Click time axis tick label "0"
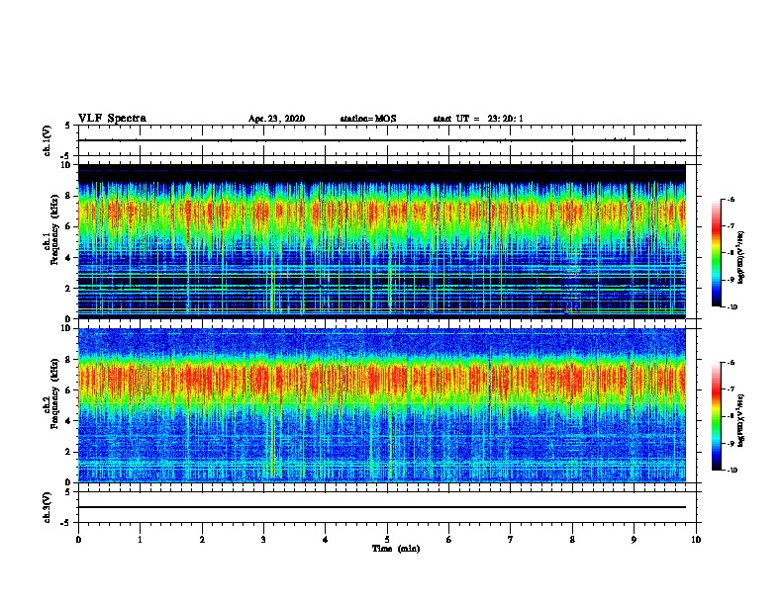 click(x=78, y=540)
